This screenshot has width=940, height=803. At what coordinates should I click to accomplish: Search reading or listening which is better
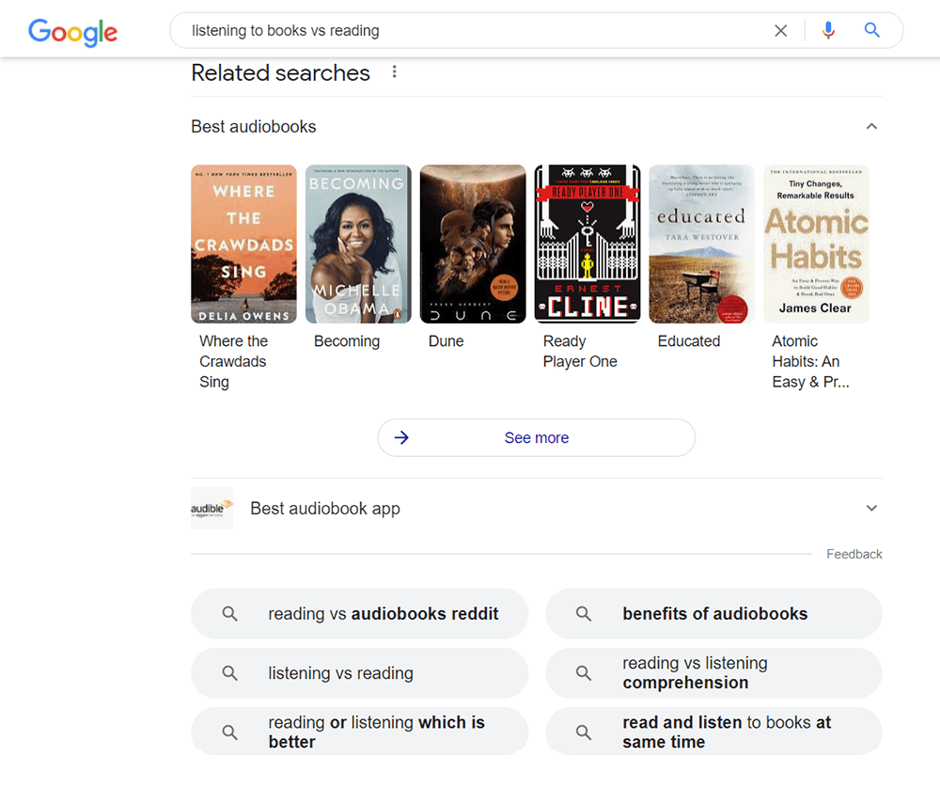pyautogui.click(x=359, y=732)
